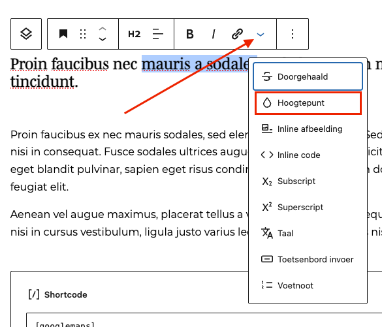
Task: Click the heading block type bookmark icon
Action: click(63, 34)
